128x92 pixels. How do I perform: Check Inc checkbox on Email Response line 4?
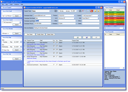57,57
